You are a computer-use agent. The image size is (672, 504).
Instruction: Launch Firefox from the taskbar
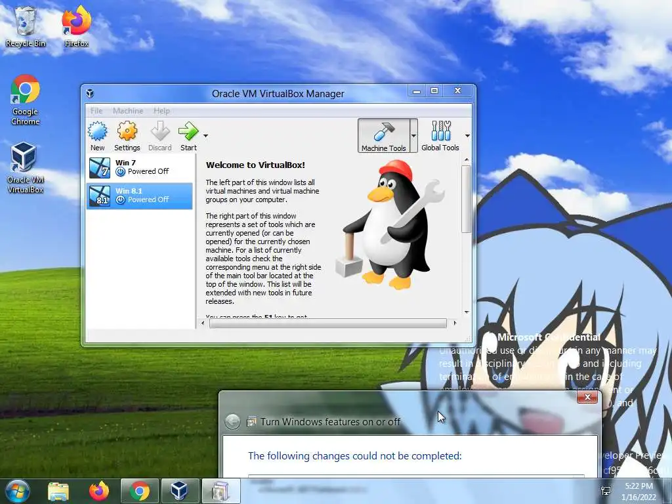click(99, 491)
